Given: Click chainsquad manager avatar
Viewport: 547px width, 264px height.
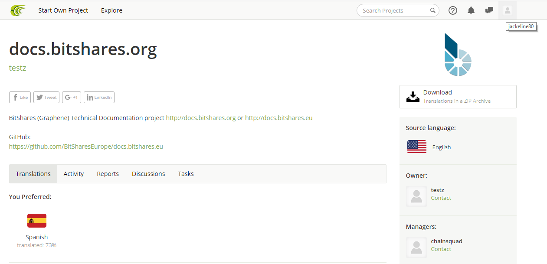Looking at the screenshot, I should point(416,248).
